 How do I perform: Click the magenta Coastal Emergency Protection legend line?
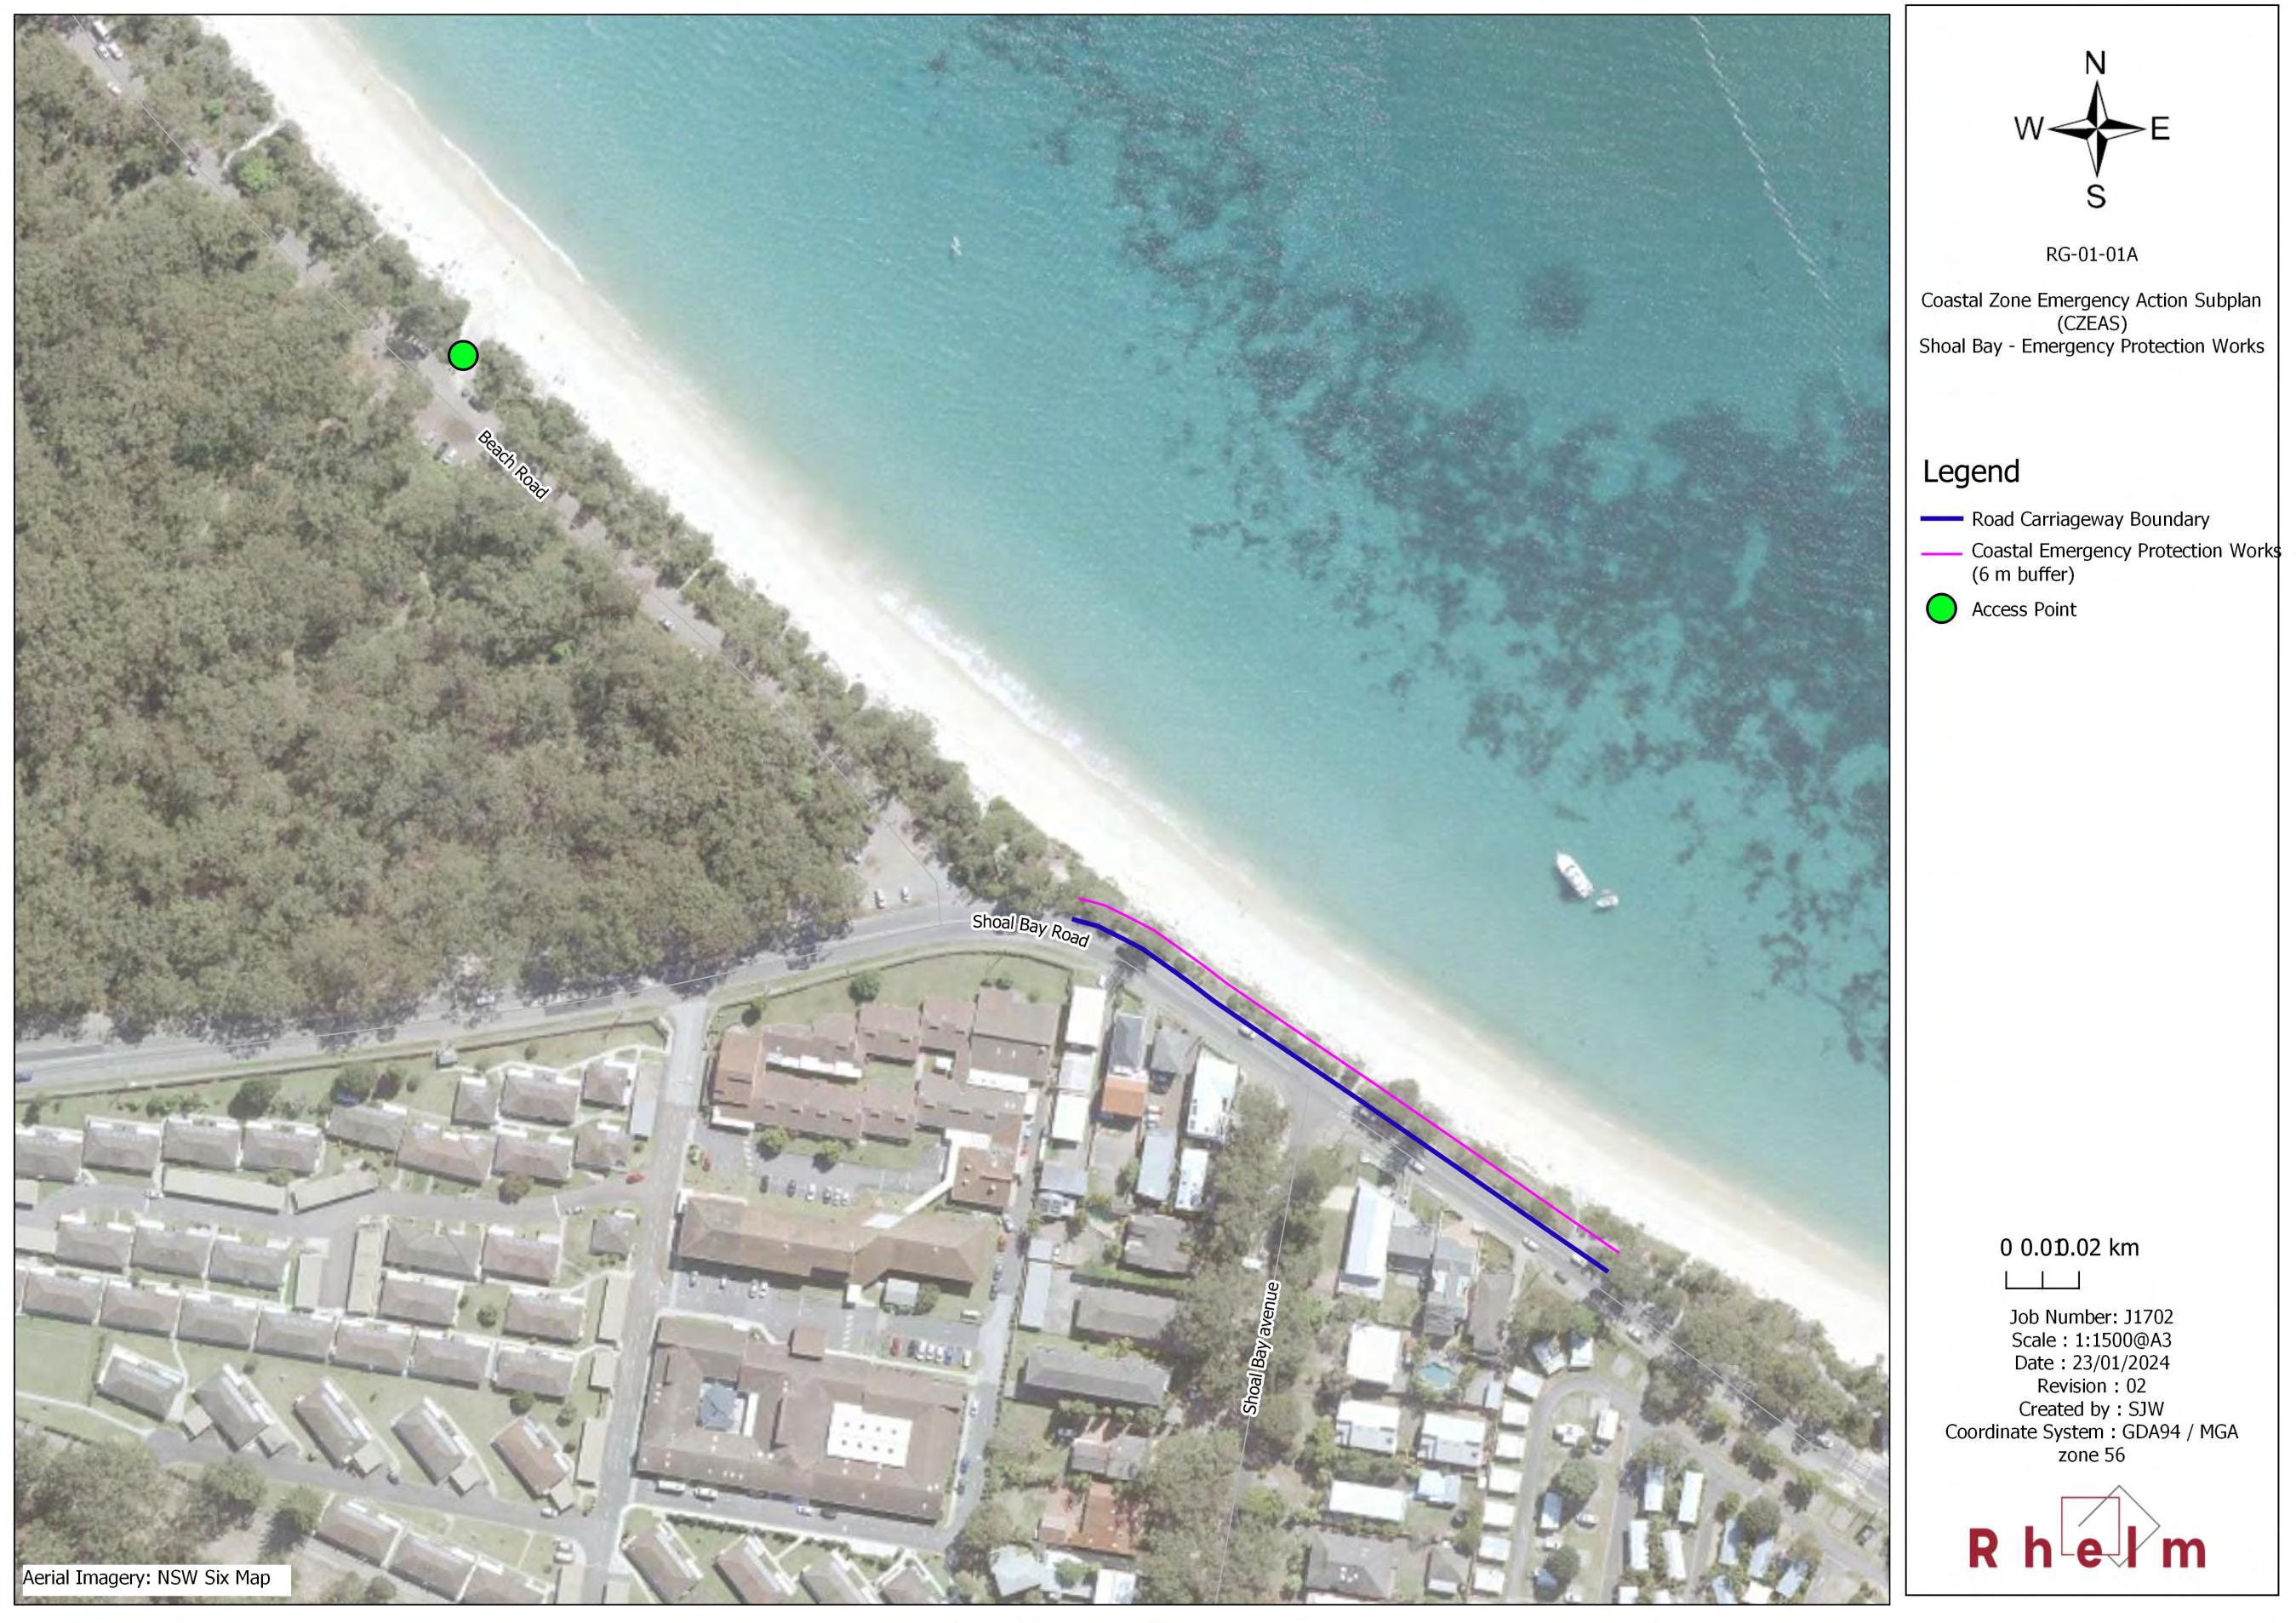(1941, 552)
